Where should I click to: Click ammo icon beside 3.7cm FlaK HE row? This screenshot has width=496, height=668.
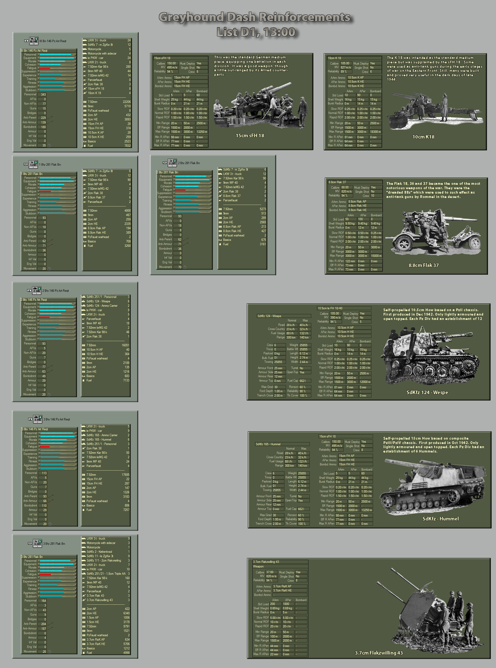(84, 644)
